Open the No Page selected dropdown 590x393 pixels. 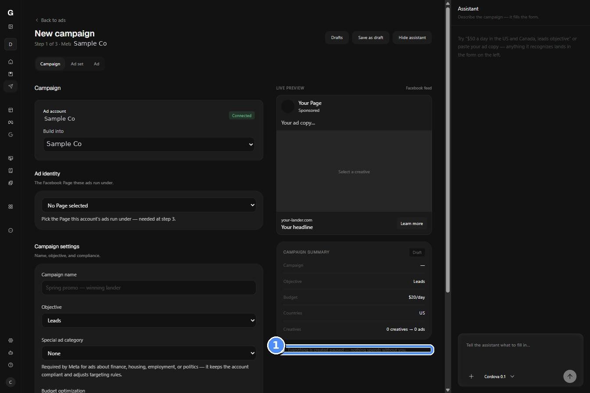tap(149, 205)
